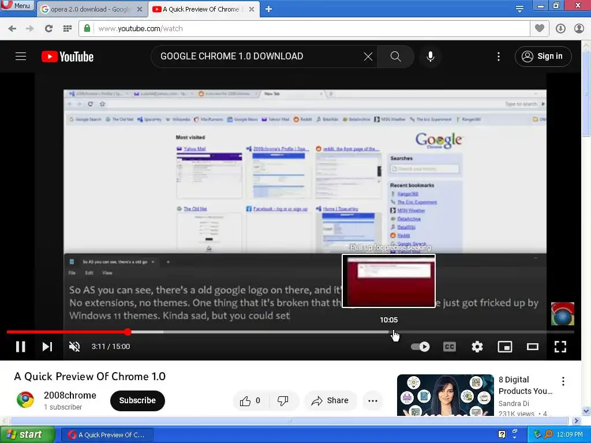The height and width of the screenshot is (443, 591).
Task: Toggle the autoplay switch
Action: click(x=420, y=347)
